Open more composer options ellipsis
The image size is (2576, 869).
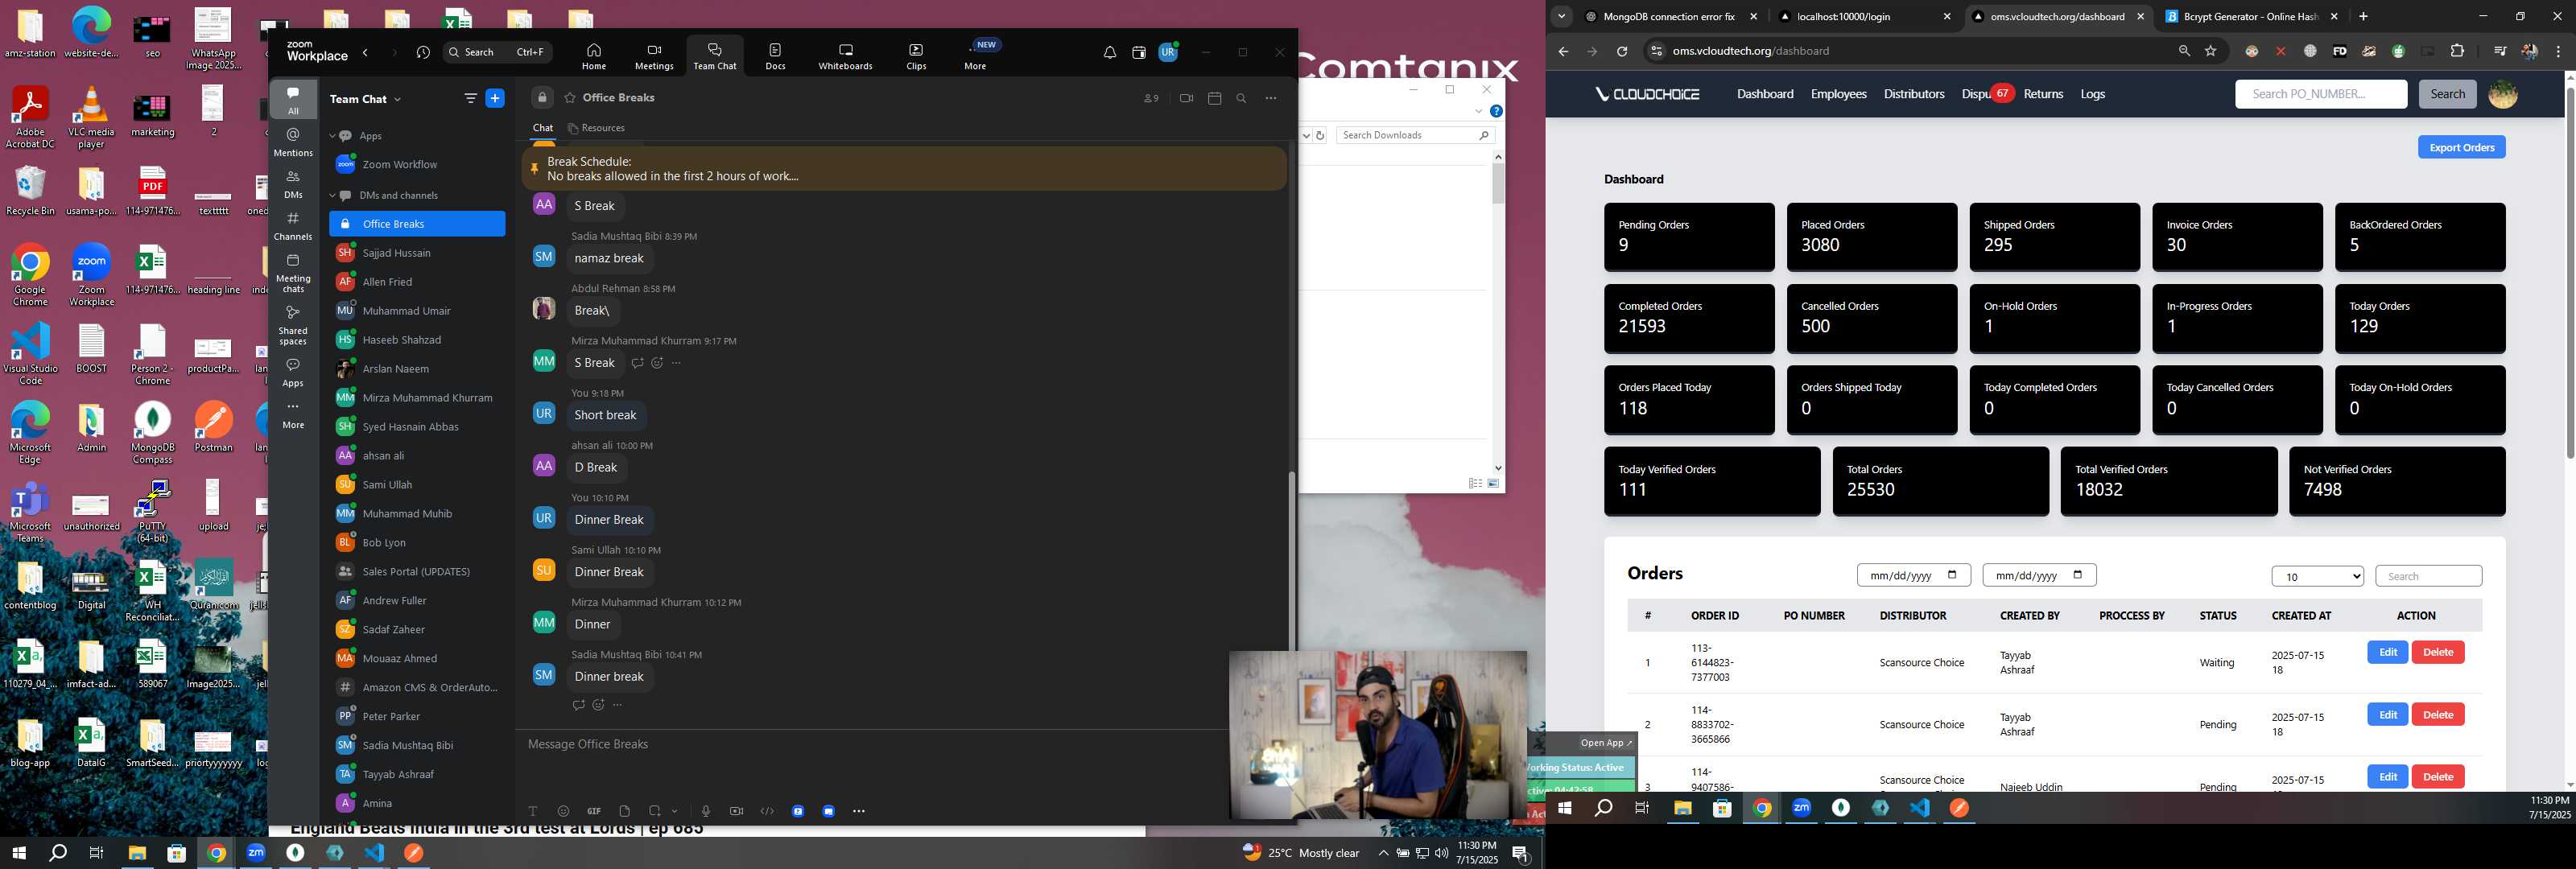[858, 811]
